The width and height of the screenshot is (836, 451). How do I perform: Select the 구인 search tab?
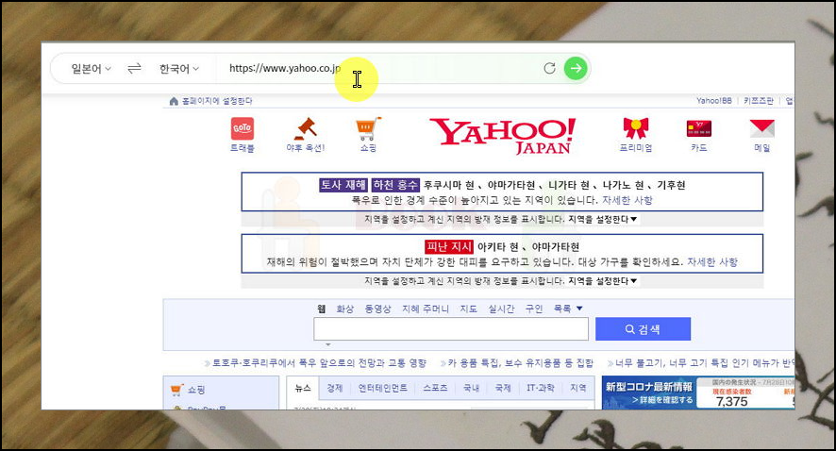coord(534,309)
